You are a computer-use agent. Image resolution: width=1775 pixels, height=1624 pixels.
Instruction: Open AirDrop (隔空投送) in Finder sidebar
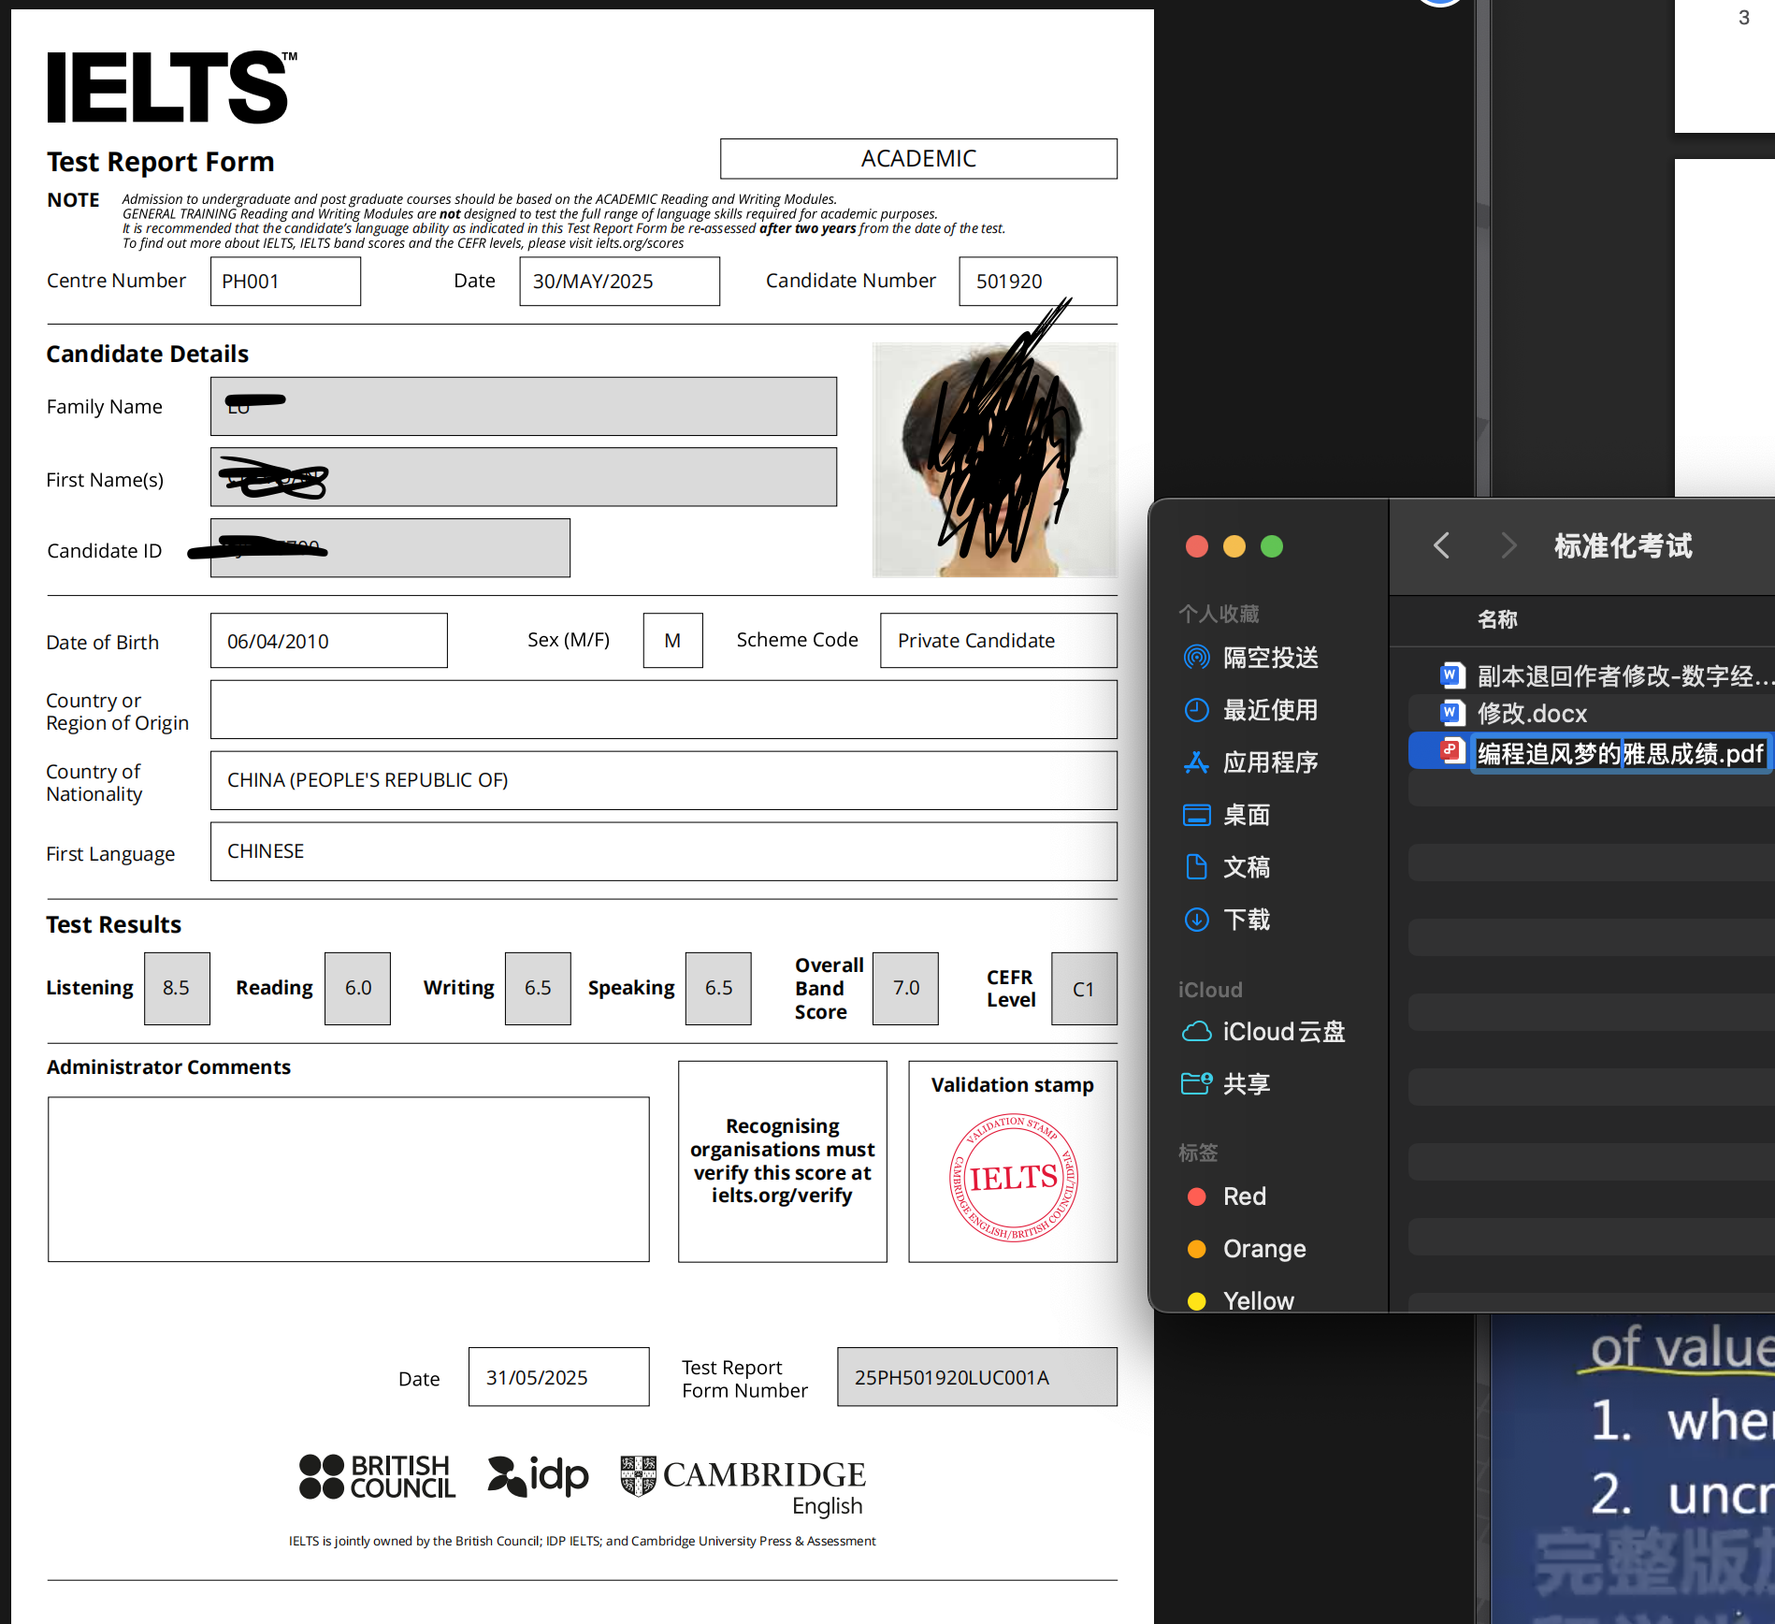(x=1250, y=658)
